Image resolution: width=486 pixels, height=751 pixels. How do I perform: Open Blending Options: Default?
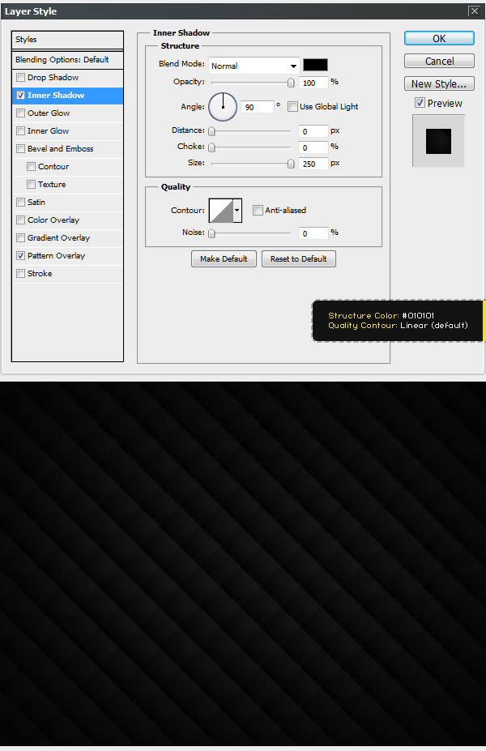point(67,59)
